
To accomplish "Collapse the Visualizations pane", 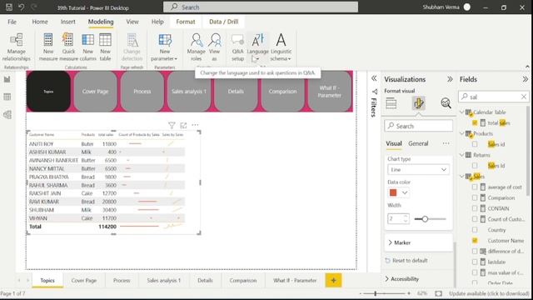I will [x=450, y=79].
